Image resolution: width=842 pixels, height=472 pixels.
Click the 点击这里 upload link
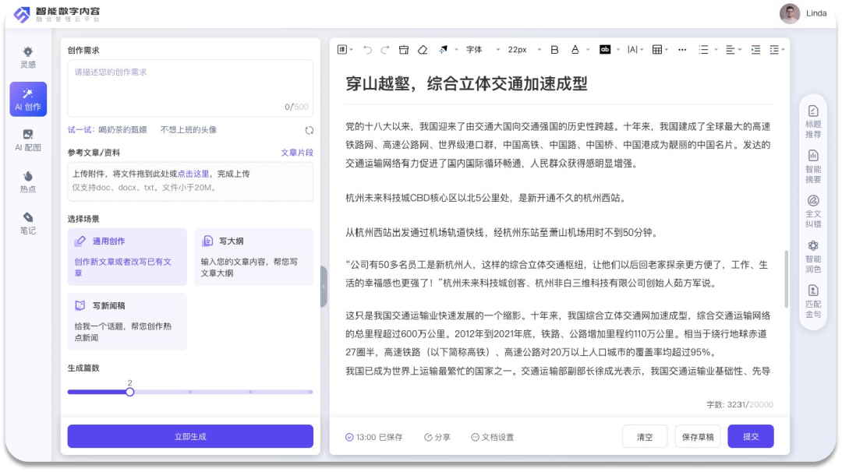coord(193,174)
